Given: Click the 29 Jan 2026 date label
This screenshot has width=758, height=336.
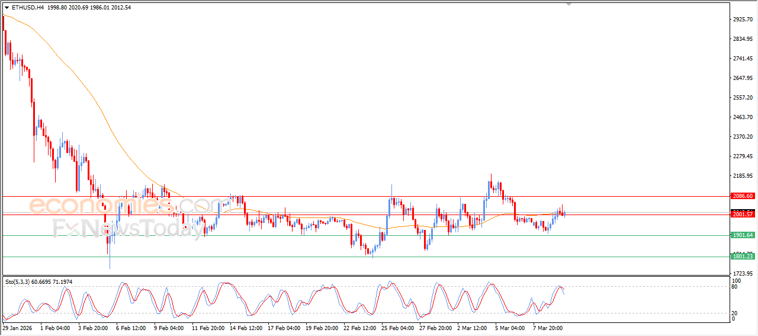Looking at the screenshot, I should click(17, 327).
